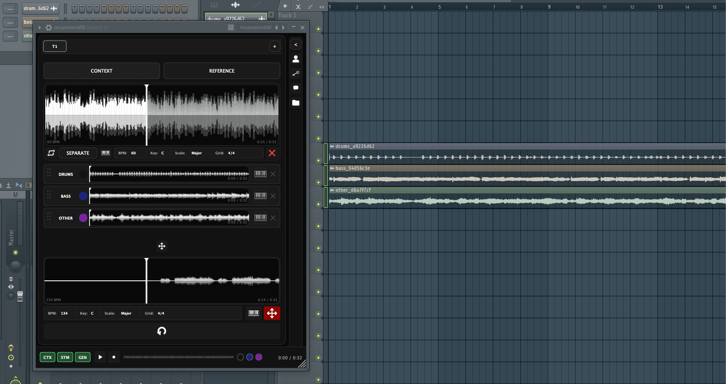Image resolution: width=726 pixels, height=384 pixels.
Task: Click the bottom playback progress waveform
Action: click(178, 357)
